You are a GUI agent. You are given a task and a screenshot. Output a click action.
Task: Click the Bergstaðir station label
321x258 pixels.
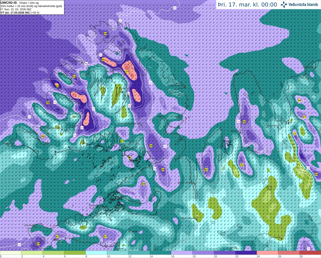tap(273, 125)
